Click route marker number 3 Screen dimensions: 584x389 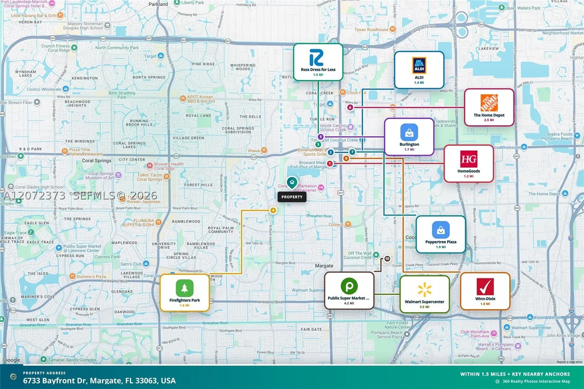[x=318, y=144]
